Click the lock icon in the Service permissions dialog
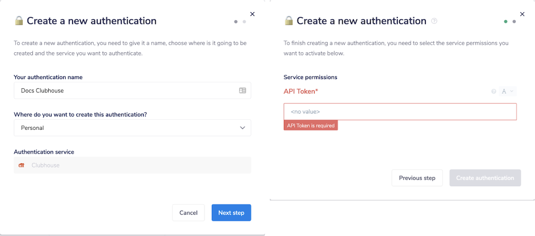The height and width of the screenshot is (236, 535). pos(289,21)
